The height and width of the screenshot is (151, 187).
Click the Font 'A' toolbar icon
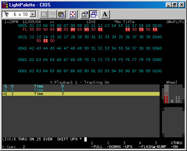tap(105, 14)
